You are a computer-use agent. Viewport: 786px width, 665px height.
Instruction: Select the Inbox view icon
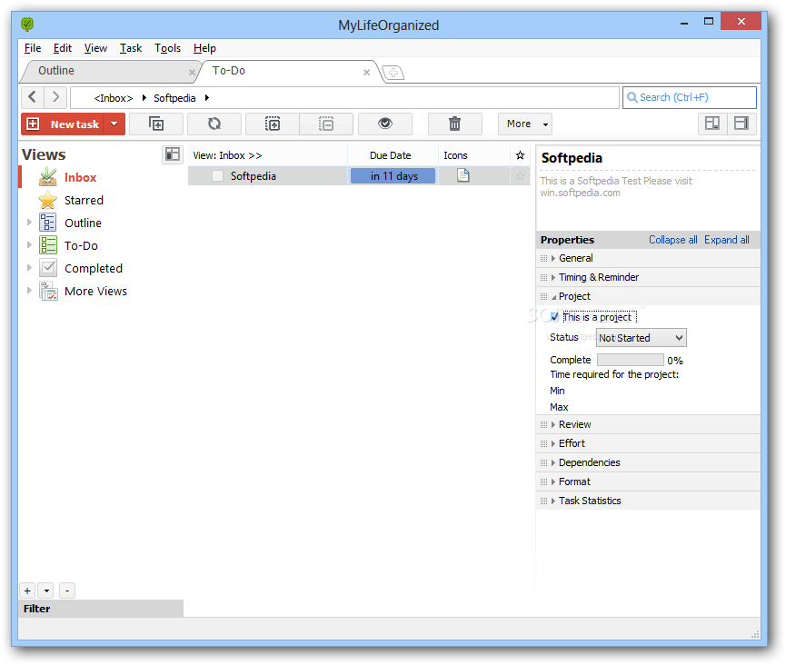(47, 177)
